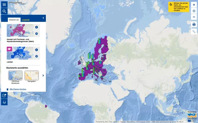
Task: Click the pointing hand icon in the hint box
Action: pyautogui.click(x=171, y=4)
